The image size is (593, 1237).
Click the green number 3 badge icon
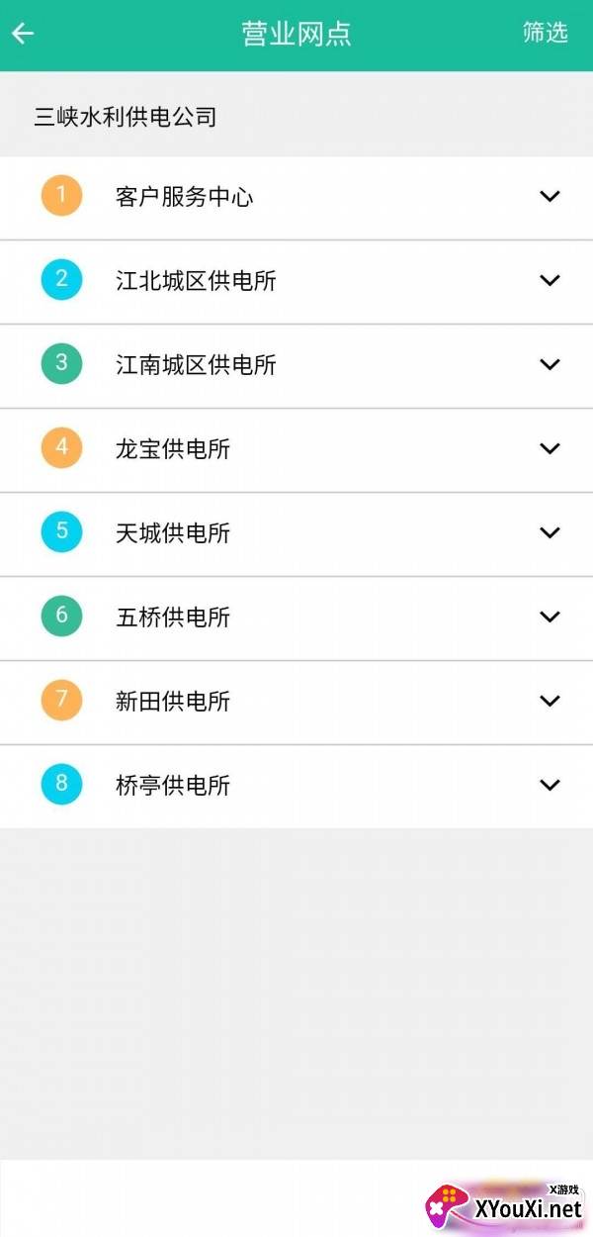[60, 363]
